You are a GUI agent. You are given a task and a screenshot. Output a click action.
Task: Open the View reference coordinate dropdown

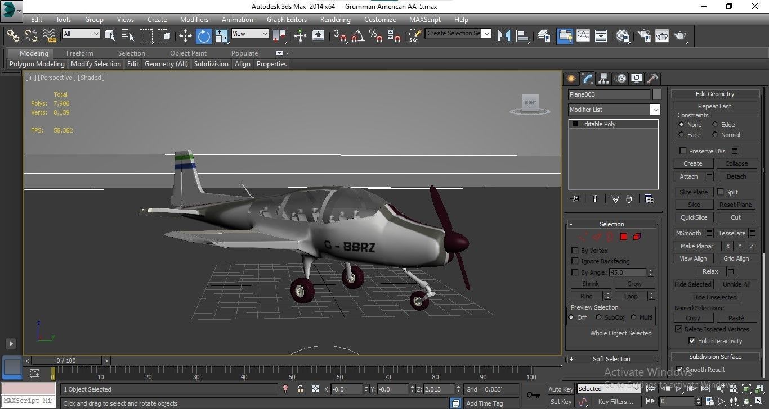point(250,34)
